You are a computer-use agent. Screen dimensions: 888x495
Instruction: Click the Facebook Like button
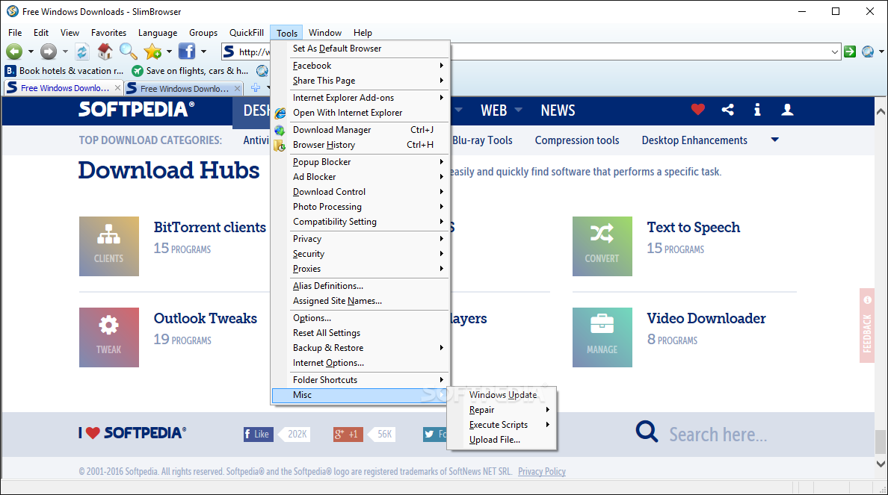tap(258, 434)
